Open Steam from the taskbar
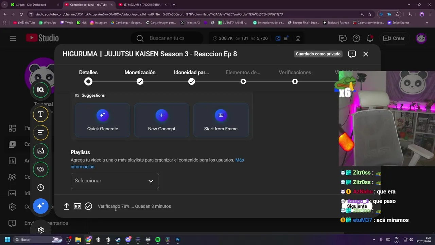 pos(118,240)
